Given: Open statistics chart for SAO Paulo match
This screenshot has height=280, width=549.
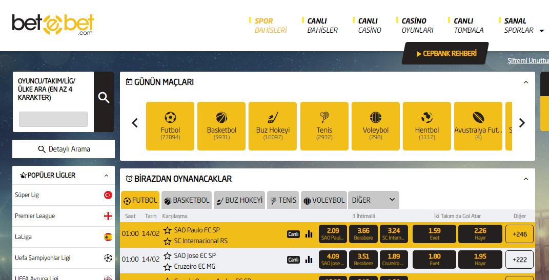Looking at the screenshot, I should point(309,234).
